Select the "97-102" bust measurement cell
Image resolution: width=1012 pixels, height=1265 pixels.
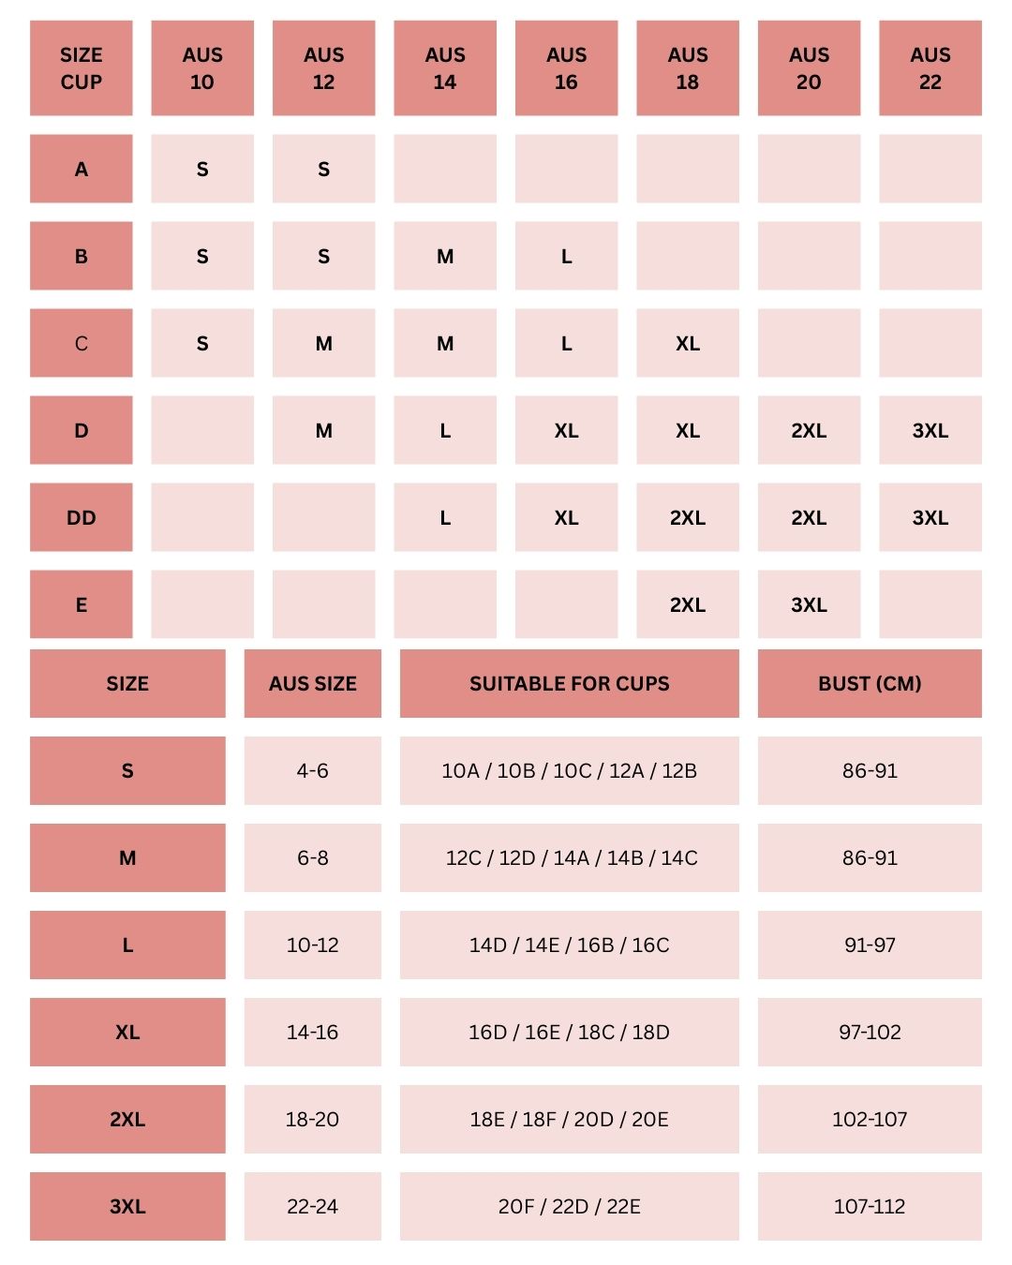click(x=870, y=1032)
